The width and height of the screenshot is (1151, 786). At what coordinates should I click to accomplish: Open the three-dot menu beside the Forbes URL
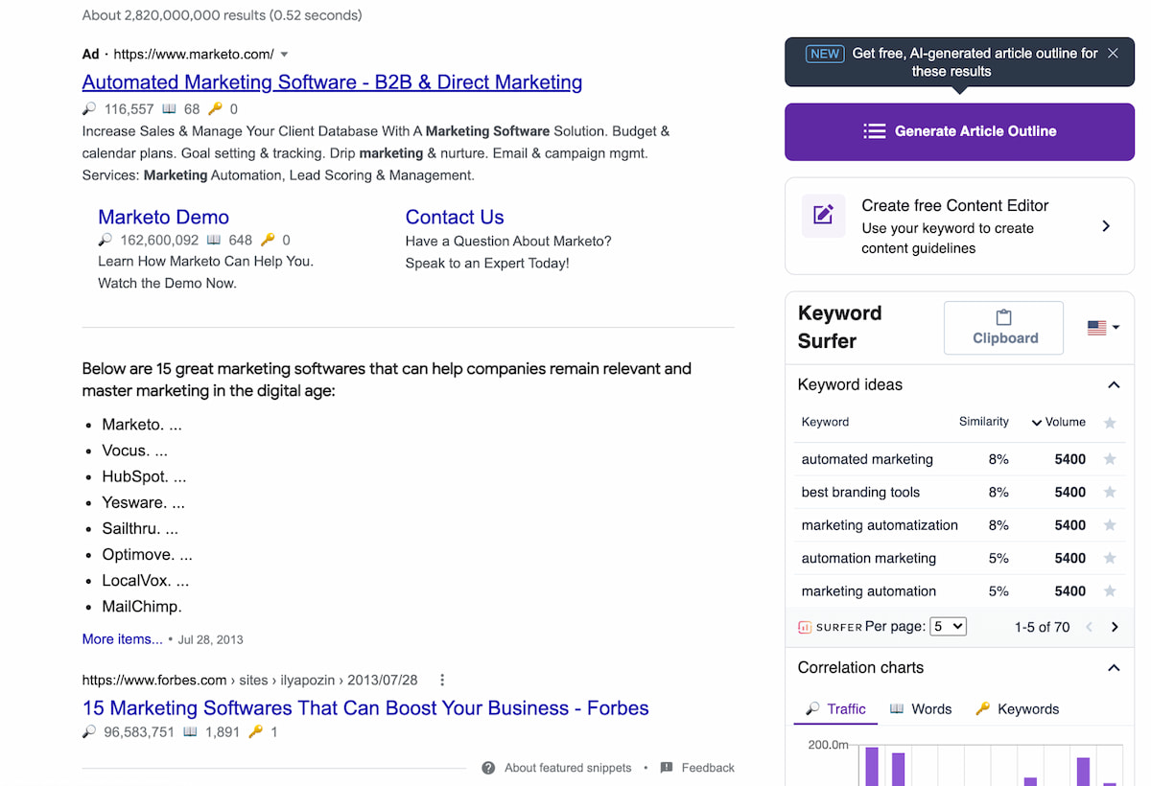(x=441, y=679)
